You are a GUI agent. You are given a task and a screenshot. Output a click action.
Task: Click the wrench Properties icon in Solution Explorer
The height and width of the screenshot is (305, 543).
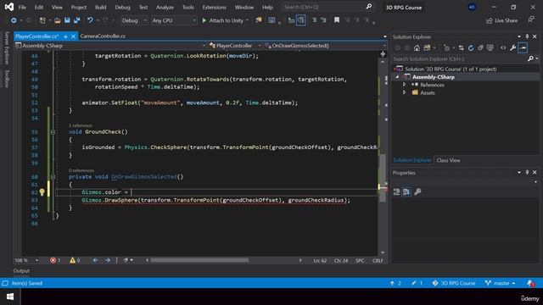point(512,47)
